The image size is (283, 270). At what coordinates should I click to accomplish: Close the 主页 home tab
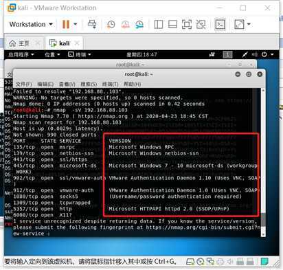[38, 43]
